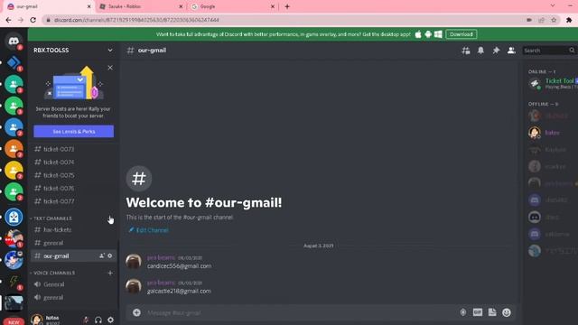
Task: Click own avatar in the user panel
Action: click(36, 320)
